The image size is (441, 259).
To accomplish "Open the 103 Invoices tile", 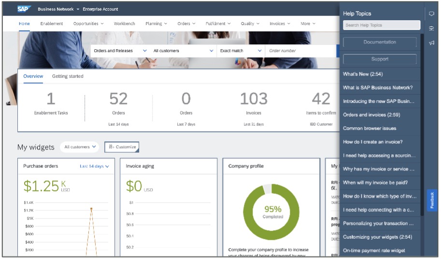I will click(x=254, y=108).
